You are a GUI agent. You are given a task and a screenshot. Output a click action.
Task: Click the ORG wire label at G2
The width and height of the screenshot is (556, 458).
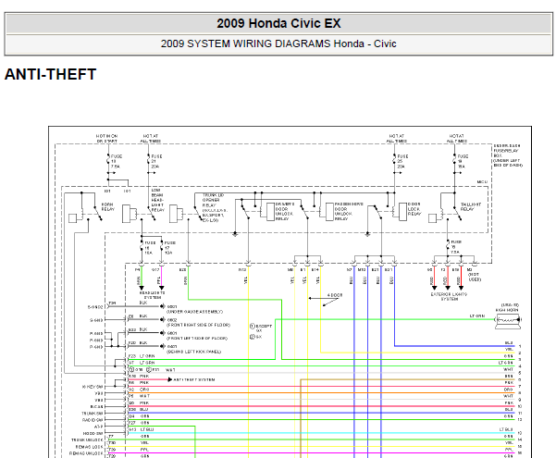pyautogui.click(x=144, y=390)
